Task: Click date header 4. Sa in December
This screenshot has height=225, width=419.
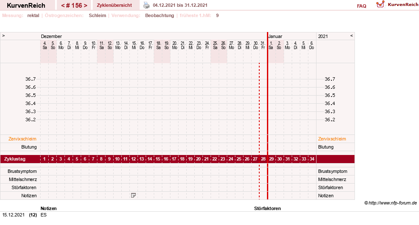Action: [x=44, y=45]
